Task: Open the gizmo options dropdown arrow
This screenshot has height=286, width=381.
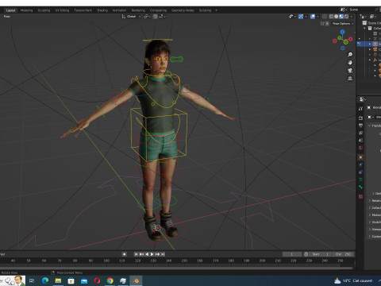Action: [306, 17]
